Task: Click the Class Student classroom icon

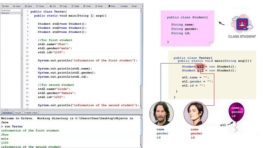Action: click(242, 24)
